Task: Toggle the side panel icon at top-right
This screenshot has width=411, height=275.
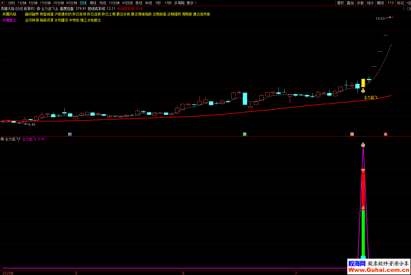Action: point(409,9)
